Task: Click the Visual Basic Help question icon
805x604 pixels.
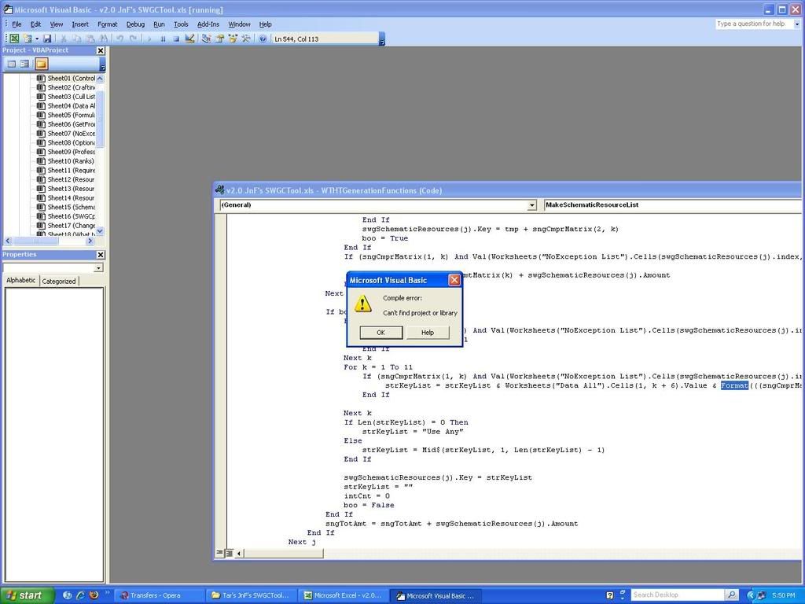Action: (263, 39)
